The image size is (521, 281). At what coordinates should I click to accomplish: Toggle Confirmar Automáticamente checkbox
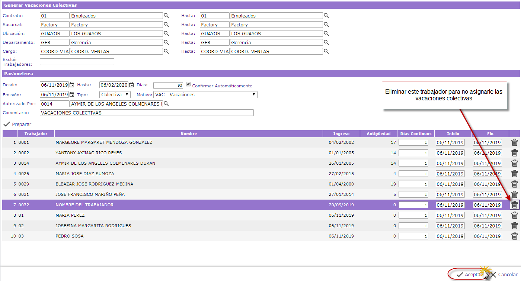coord(188,84)
